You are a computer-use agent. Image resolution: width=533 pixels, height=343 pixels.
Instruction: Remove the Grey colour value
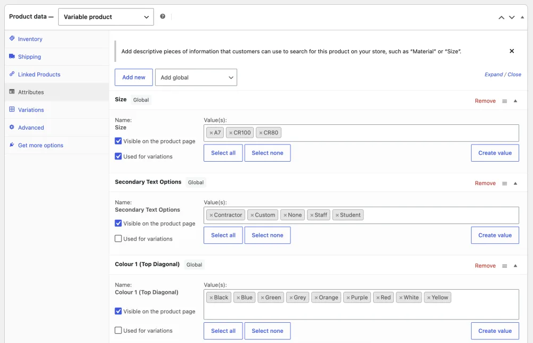pos(291,298)
